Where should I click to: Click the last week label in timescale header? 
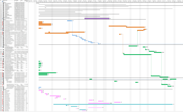click(179, 1)
